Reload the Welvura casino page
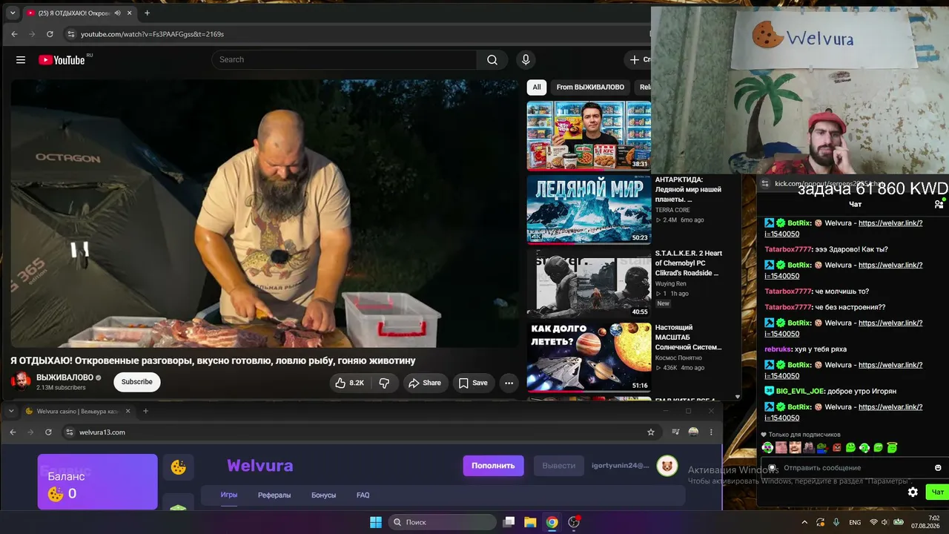949x534 pixels. 48,432
